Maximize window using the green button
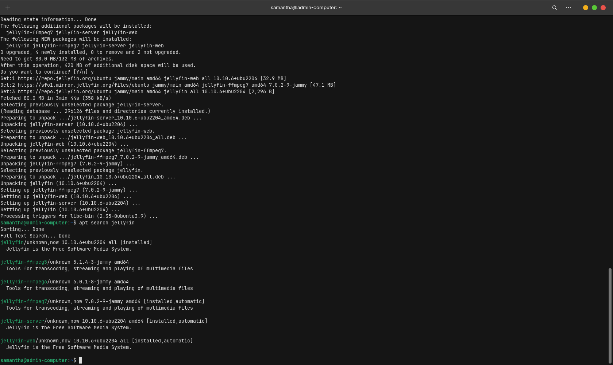 pyautogui.click(x=594, y=8)
